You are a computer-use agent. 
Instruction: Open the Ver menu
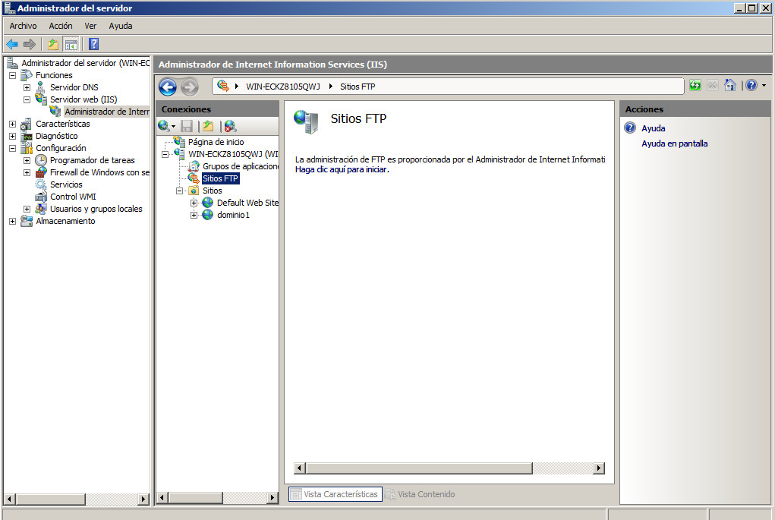(x=90, y=26)
